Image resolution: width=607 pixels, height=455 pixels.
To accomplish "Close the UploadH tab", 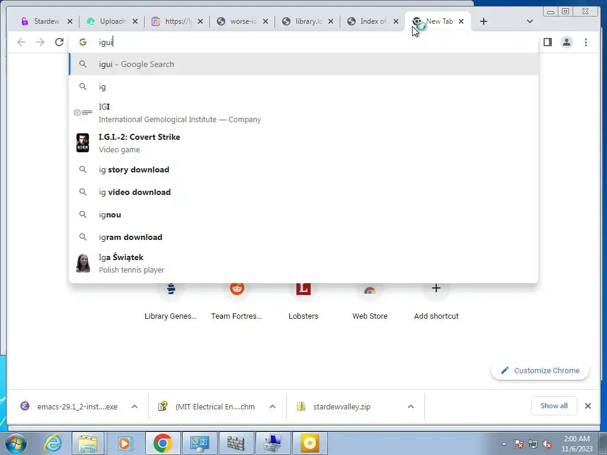I will pos(135,21).
